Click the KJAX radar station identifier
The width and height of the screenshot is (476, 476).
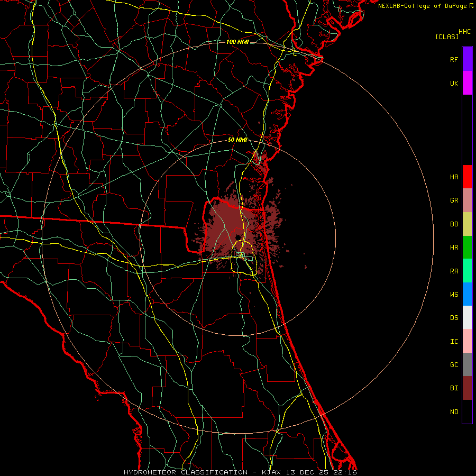pos(271,472)
